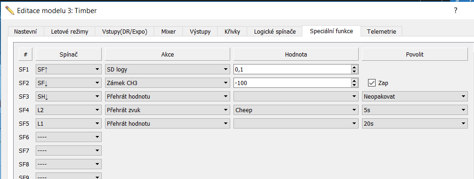The height and width of the screenshot is (179, 474).
Task: Open the Křivky tab
Action: coord(233,32)
